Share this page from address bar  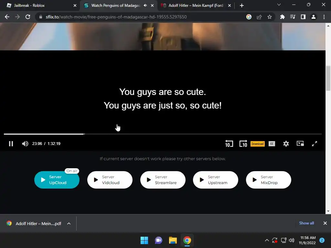click(259, 17)
